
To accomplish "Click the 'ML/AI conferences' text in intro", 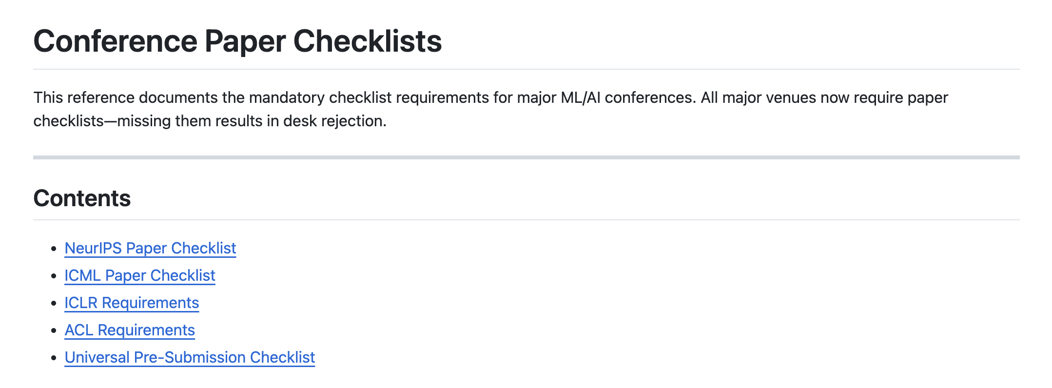I will (x=627, y=97).
